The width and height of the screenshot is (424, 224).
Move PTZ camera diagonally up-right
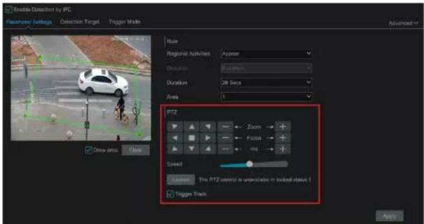(208, 127)
